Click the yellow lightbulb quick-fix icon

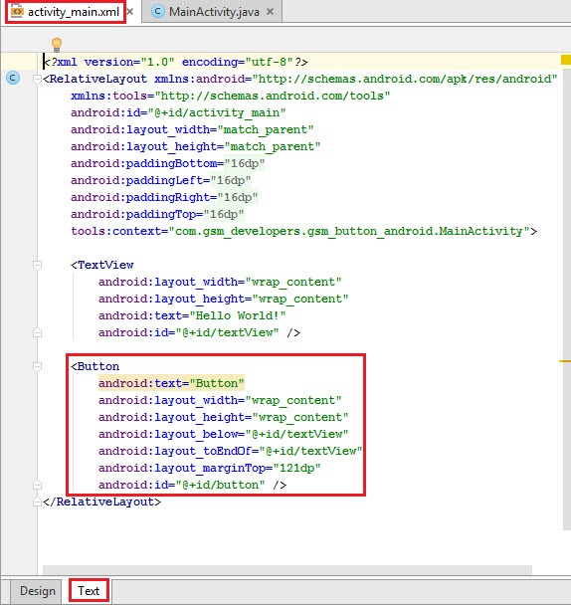click(x=57, y=44)
